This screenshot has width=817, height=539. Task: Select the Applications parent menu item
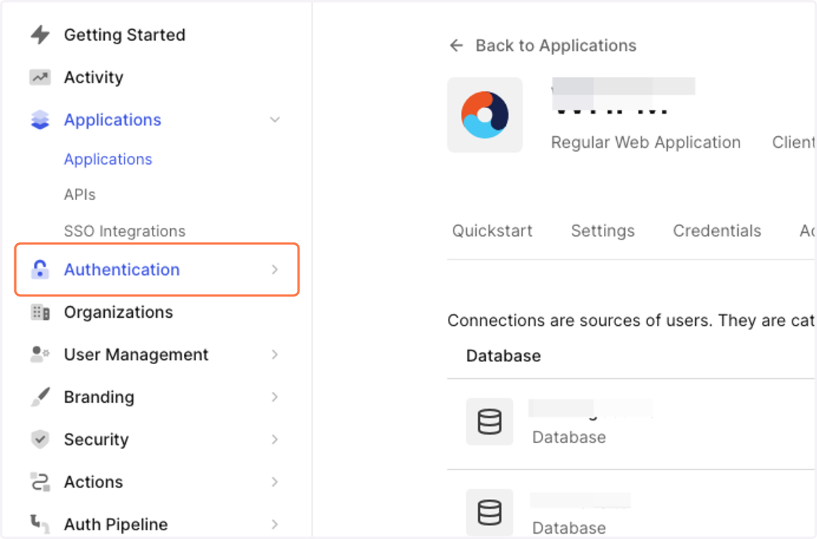coord(112,120)
